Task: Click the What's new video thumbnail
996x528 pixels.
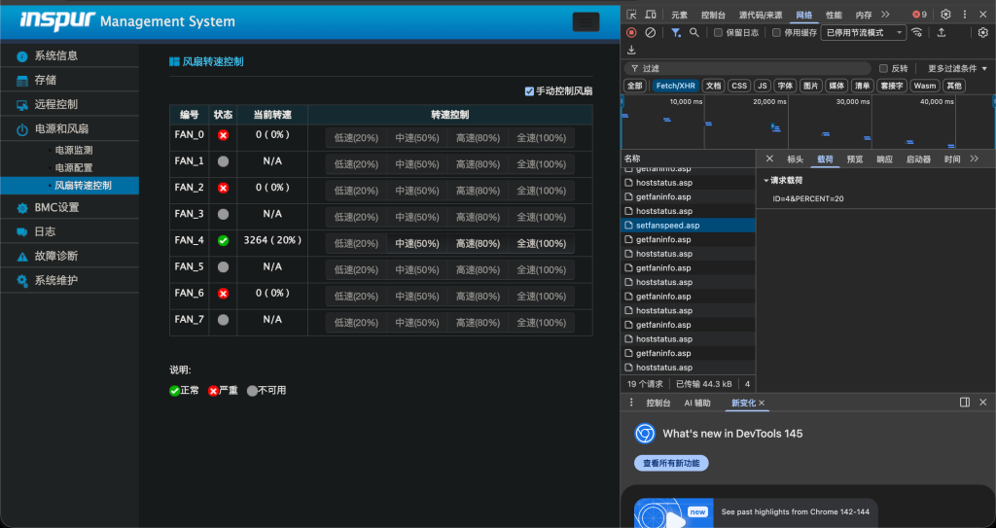Action: coord(673,512)
